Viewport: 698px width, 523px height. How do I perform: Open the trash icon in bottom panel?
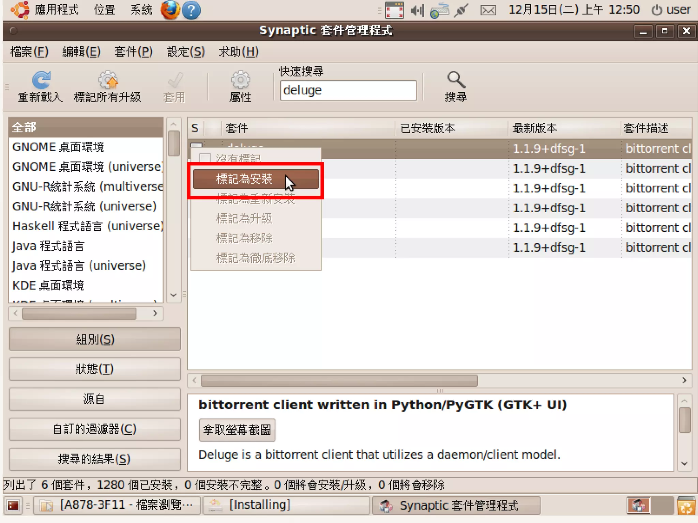tap(686, 506)
